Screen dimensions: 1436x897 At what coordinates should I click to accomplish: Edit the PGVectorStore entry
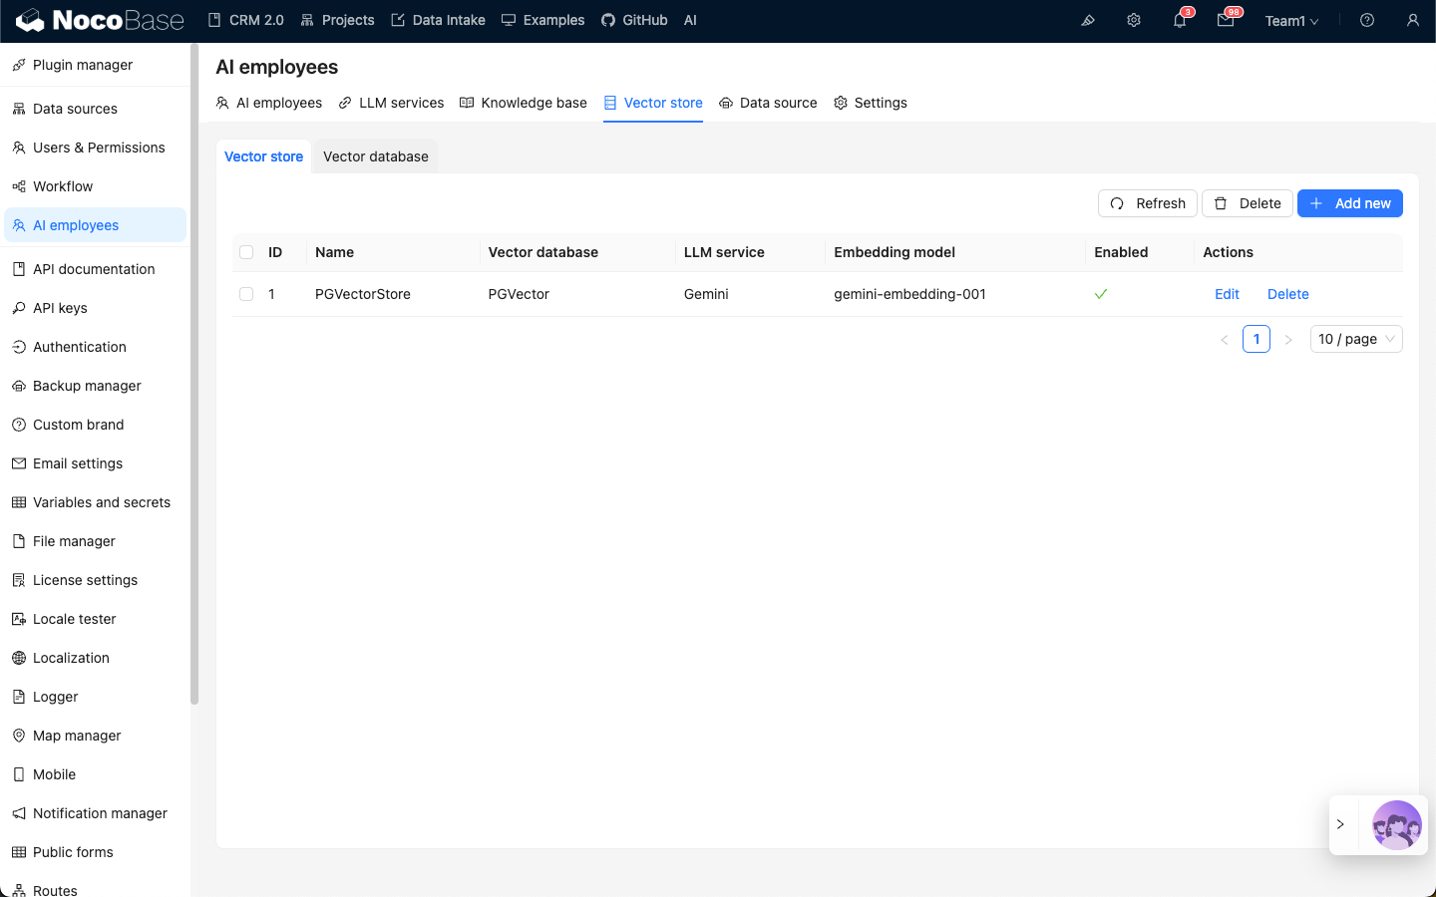tap(1227, 294)
